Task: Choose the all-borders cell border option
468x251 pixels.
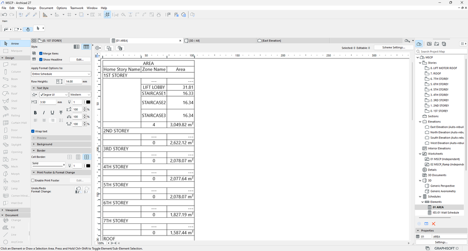Action: (x=87, y=157)
